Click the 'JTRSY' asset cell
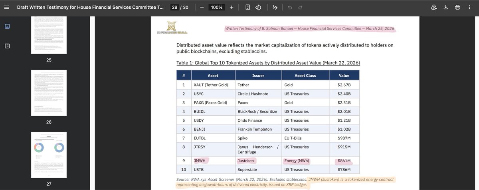The image size is (479, 190). tap(213, 149)
